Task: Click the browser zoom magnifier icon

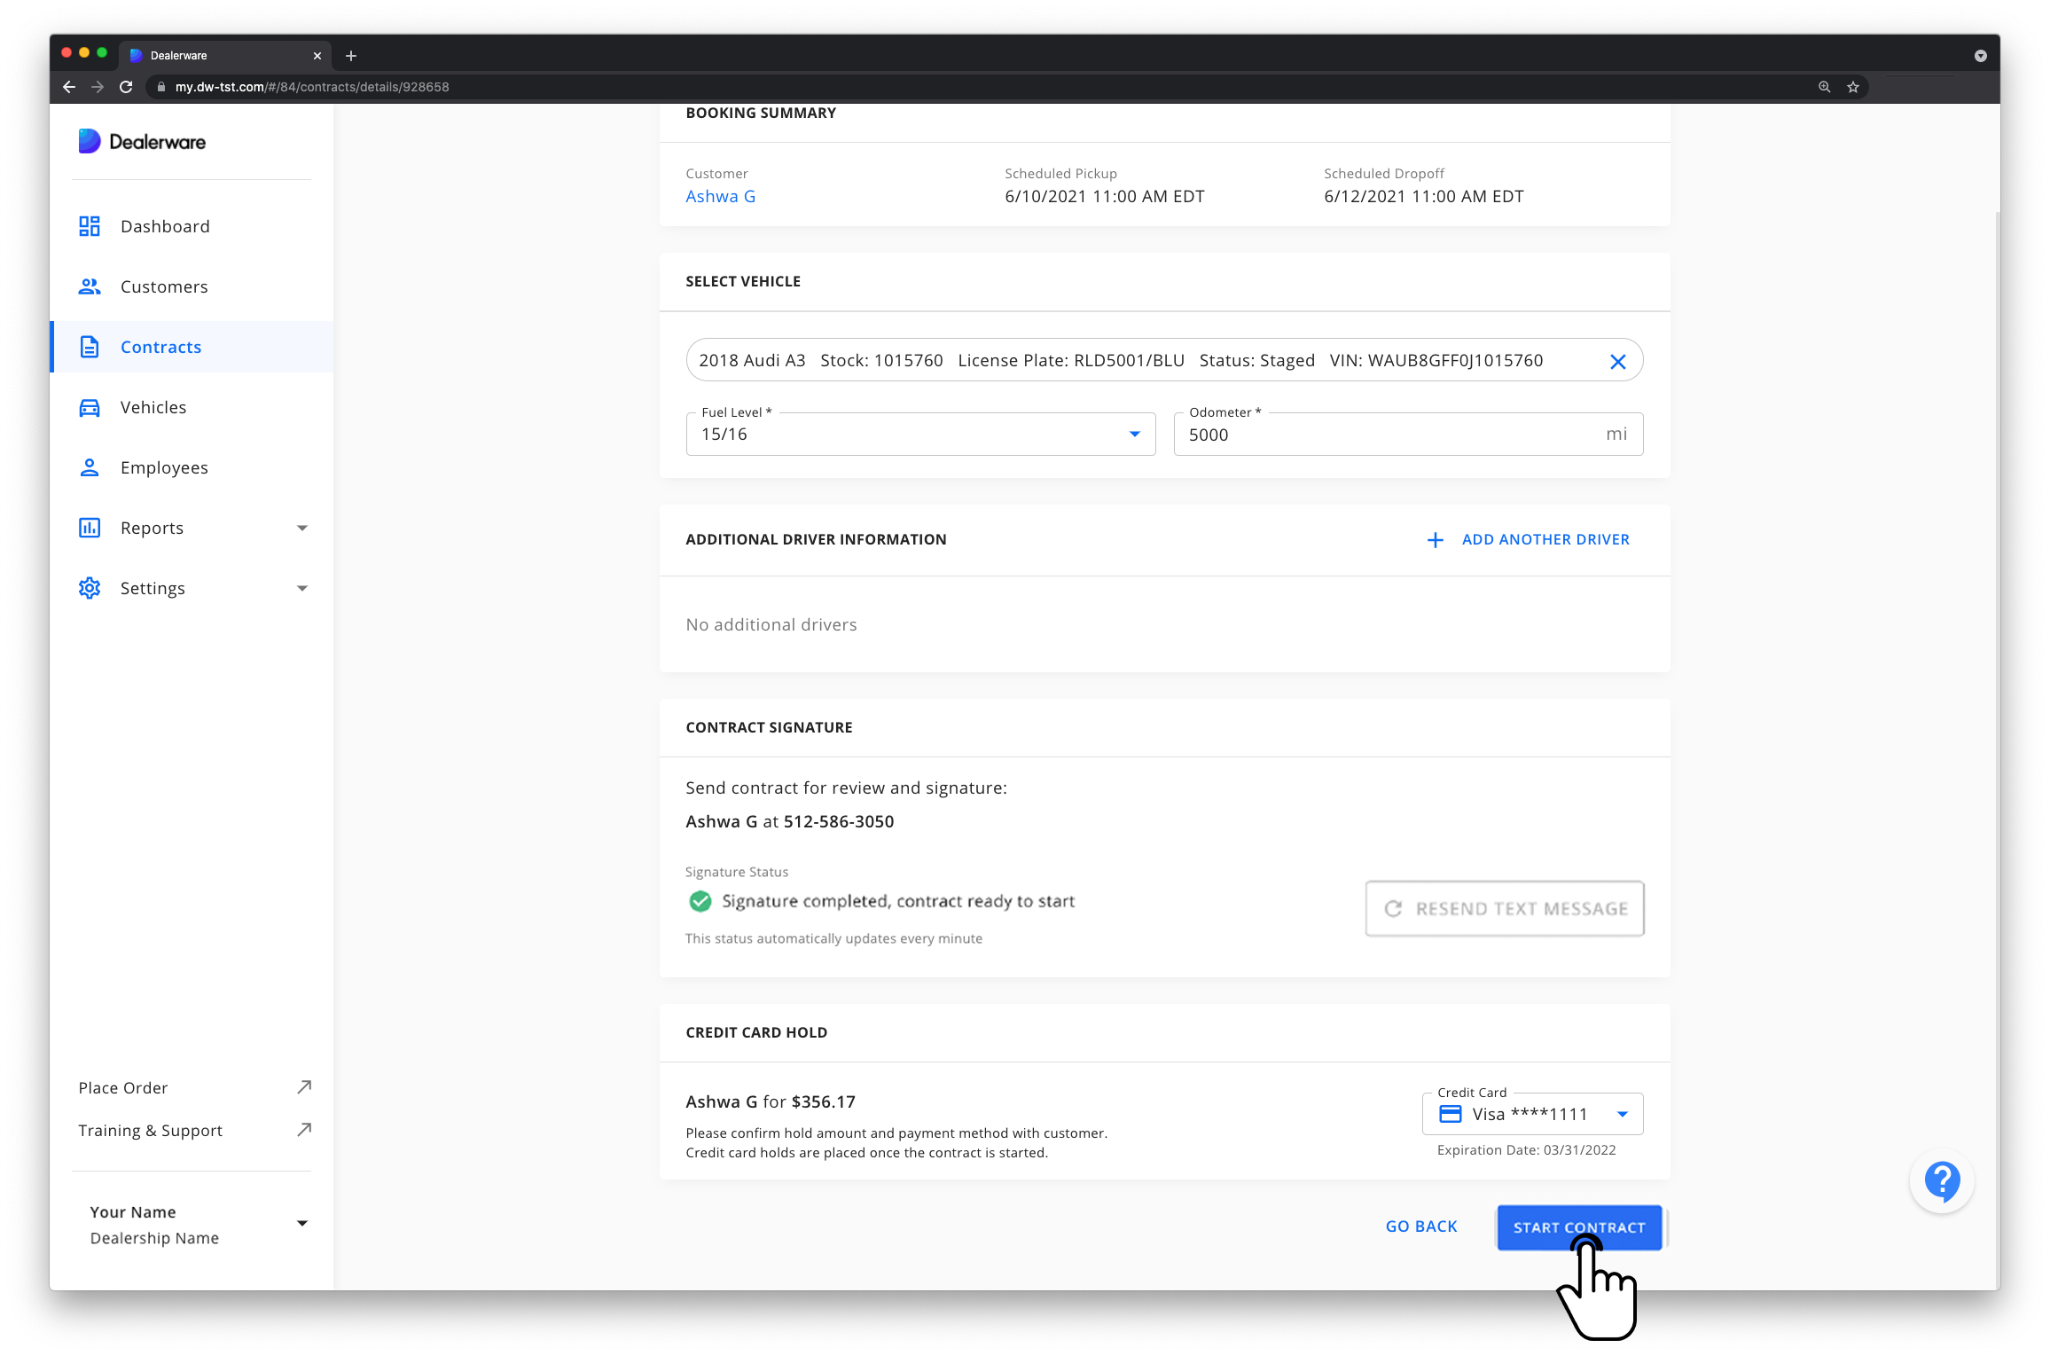Action: [x=1824, y=87]
